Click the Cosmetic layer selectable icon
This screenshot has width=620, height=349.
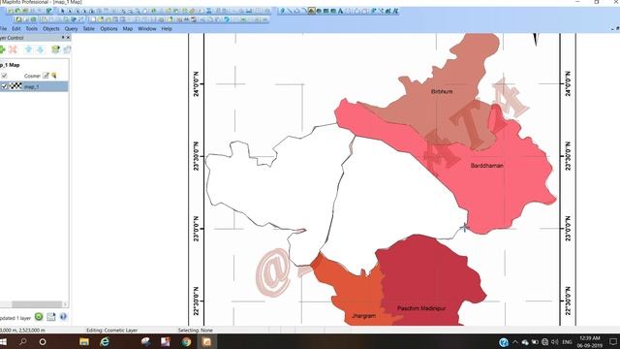[x=54, y=76]
